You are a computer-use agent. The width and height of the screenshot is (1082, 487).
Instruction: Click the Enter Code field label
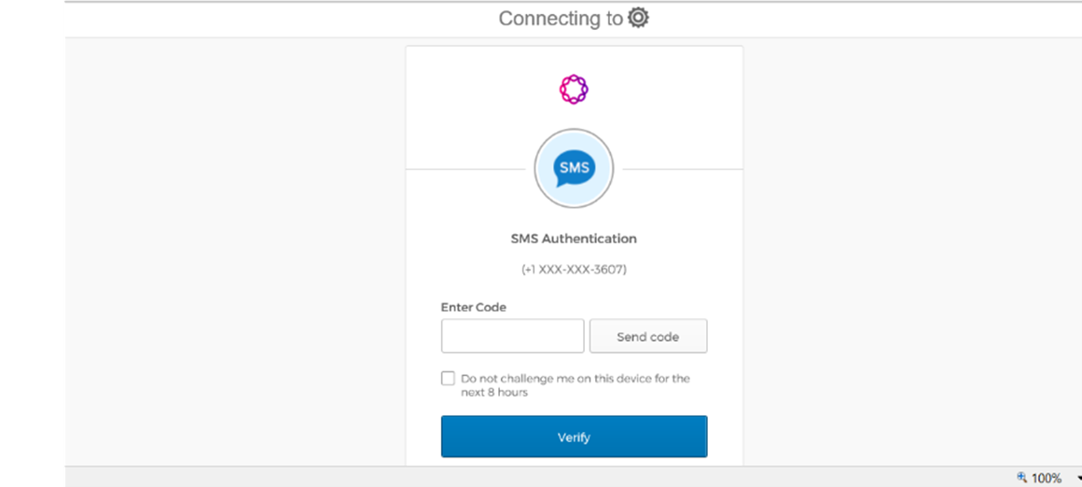[474, 307]
